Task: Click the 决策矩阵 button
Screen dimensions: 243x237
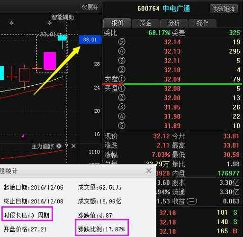Action: point(224,9)
